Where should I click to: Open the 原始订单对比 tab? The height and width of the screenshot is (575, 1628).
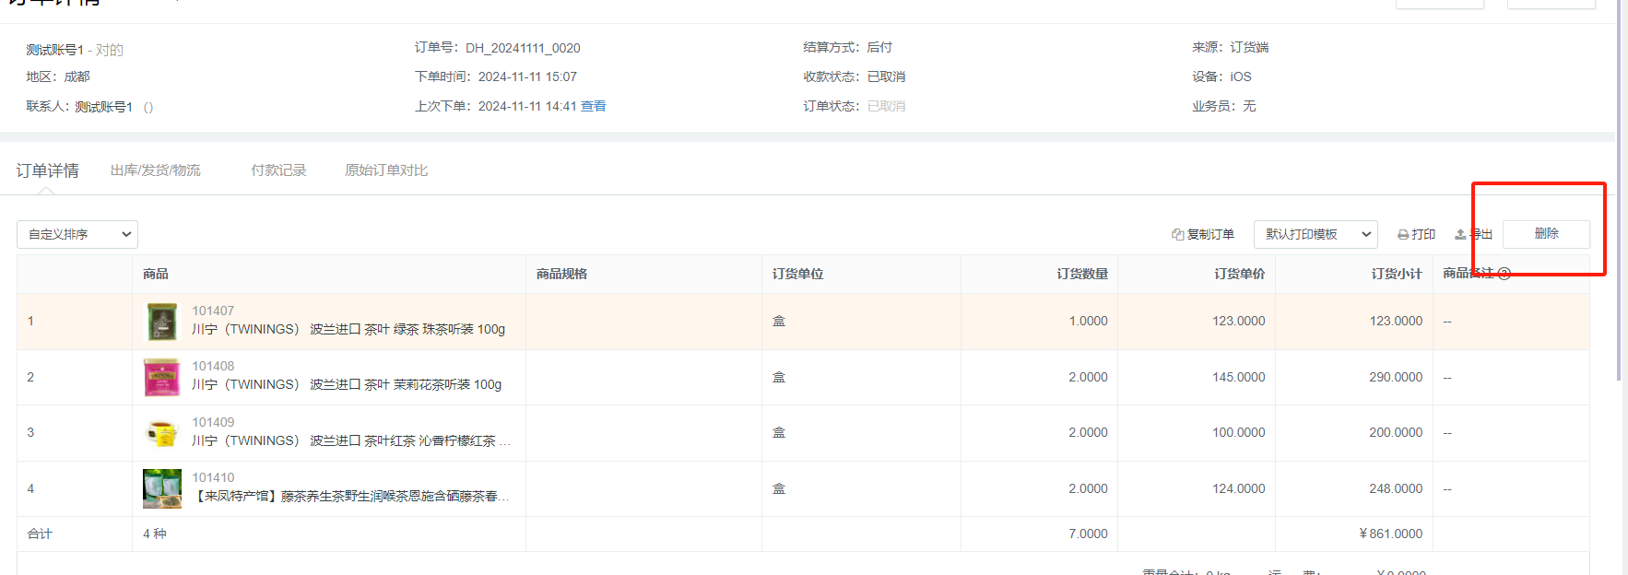coord(386,170)
